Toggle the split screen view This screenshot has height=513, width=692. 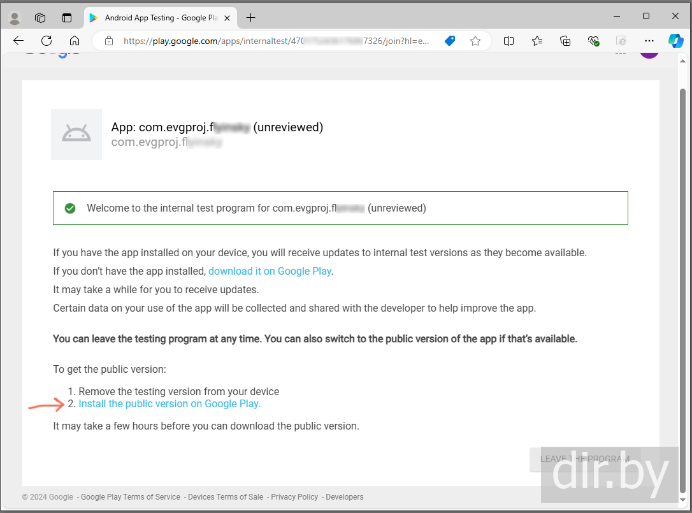click(508, 41)
